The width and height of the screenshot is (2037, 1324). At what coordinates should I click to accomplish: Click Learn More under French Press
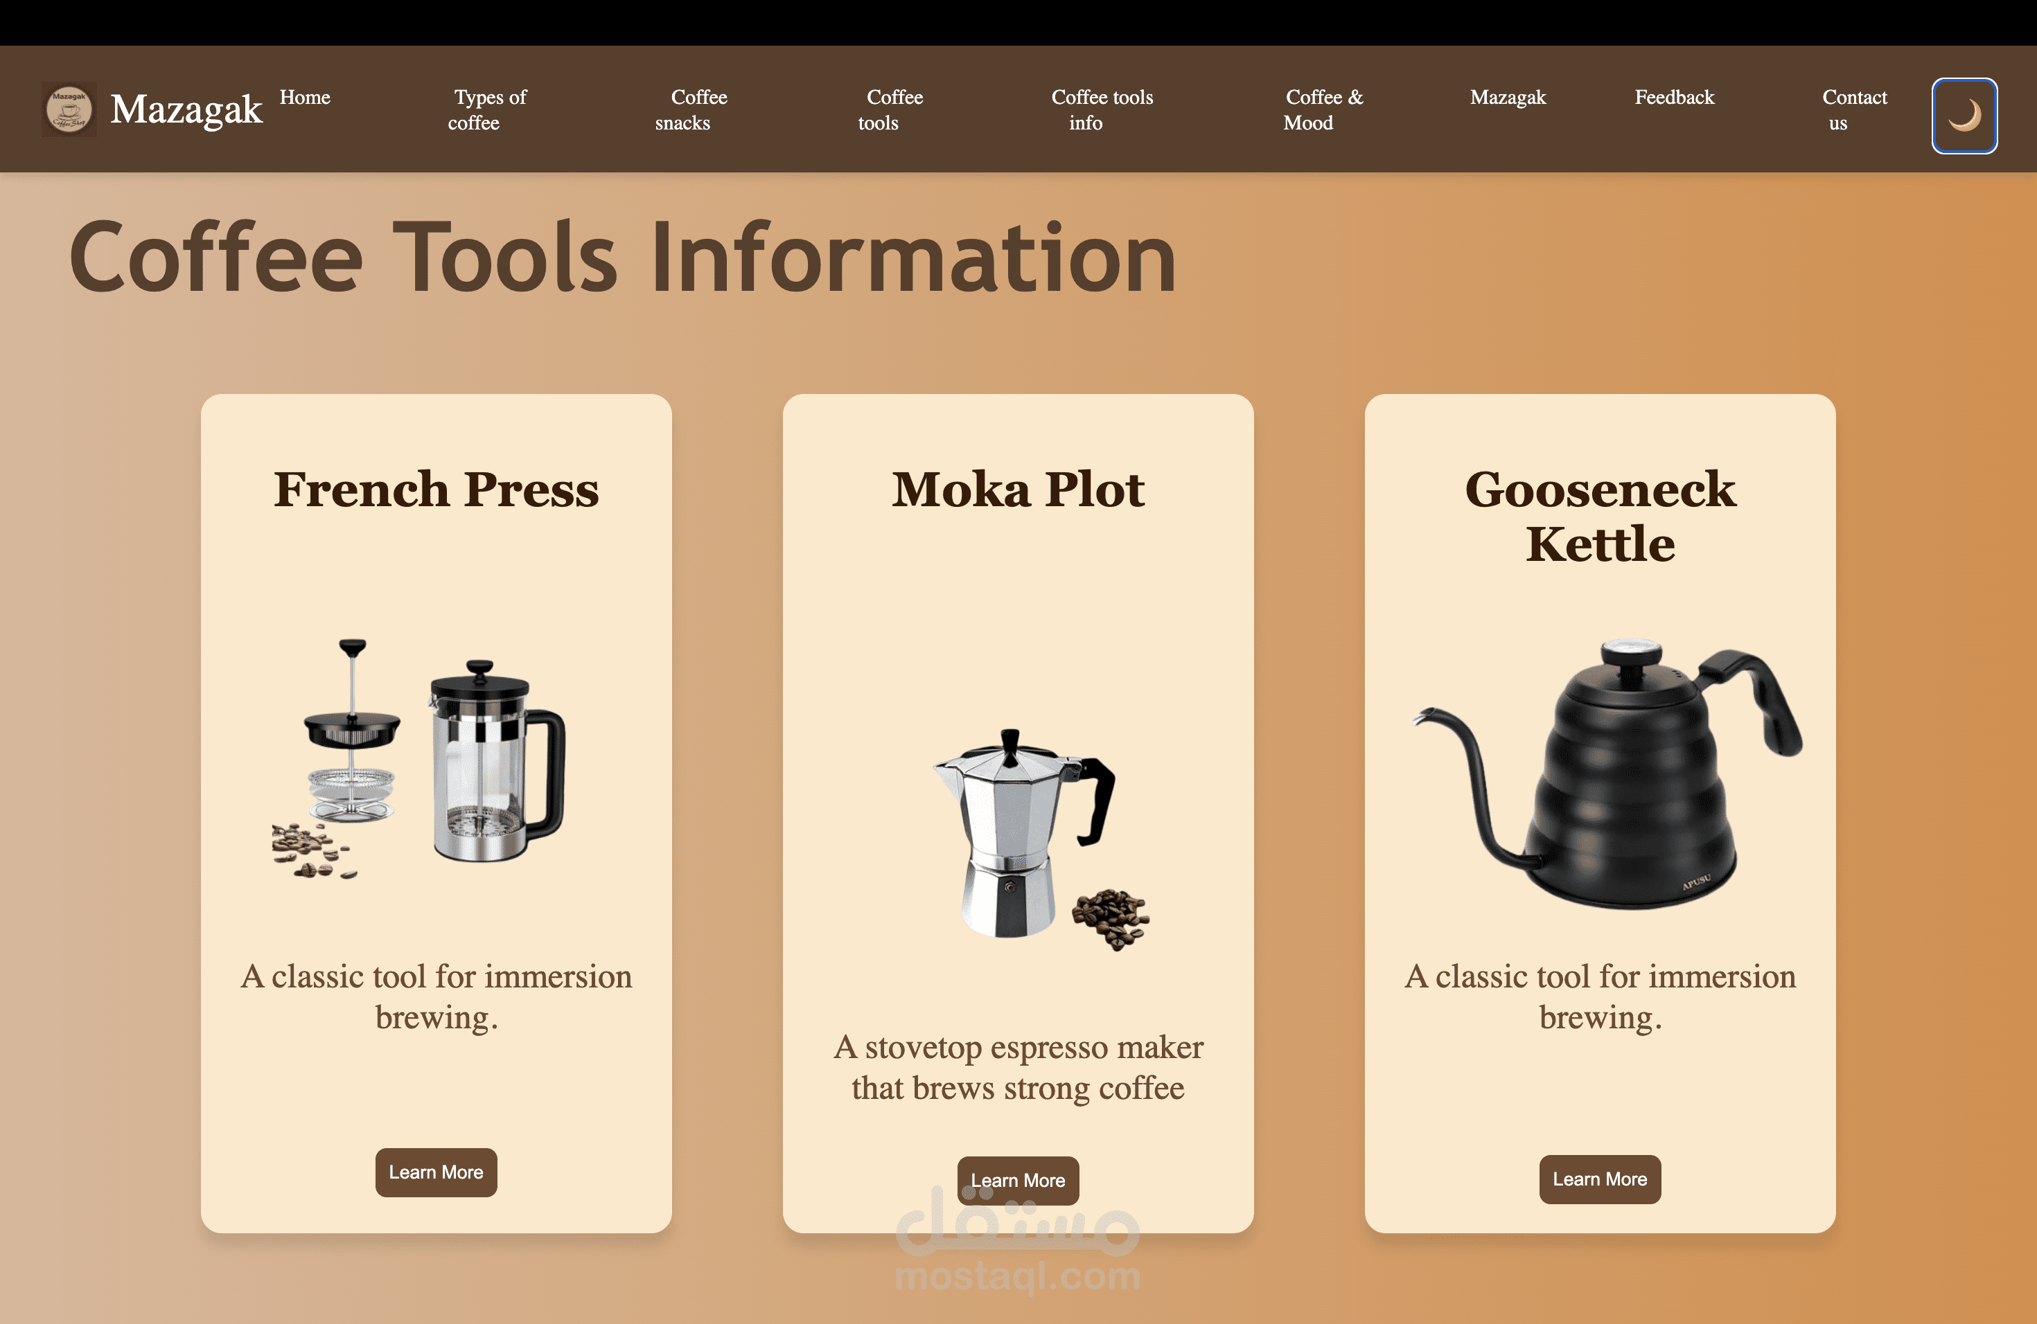pos(436,1172)
